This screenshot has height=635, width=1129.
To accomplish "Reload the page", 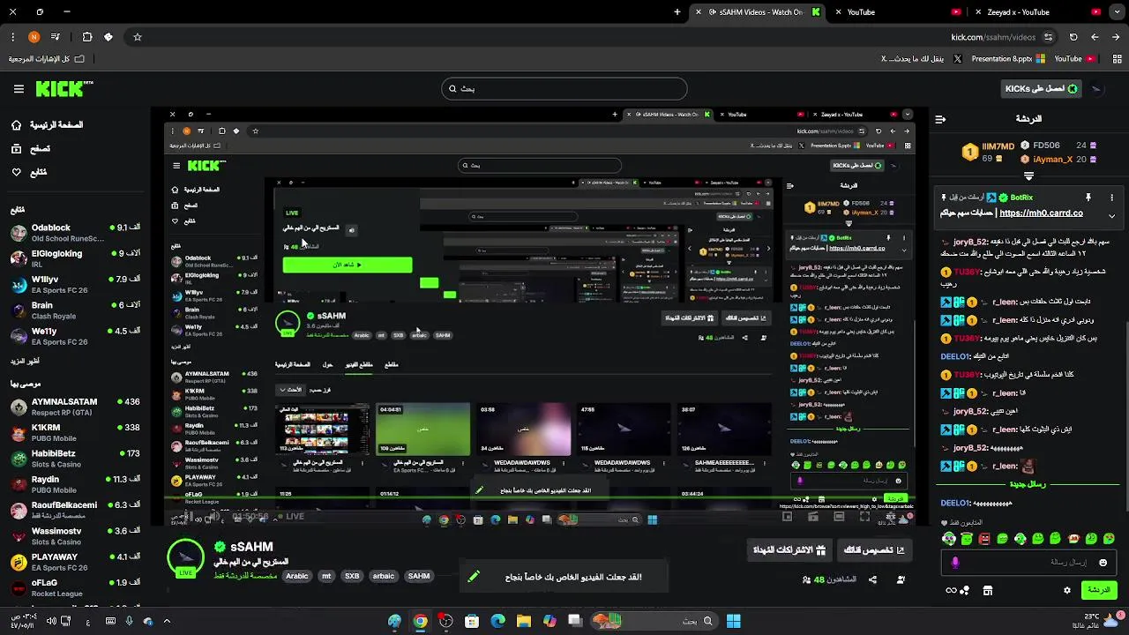I will [x=1073, y=37].
